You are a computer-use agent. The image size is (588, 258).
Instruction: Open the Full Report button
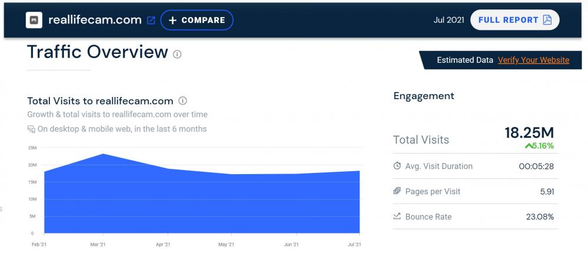(515, 20)
